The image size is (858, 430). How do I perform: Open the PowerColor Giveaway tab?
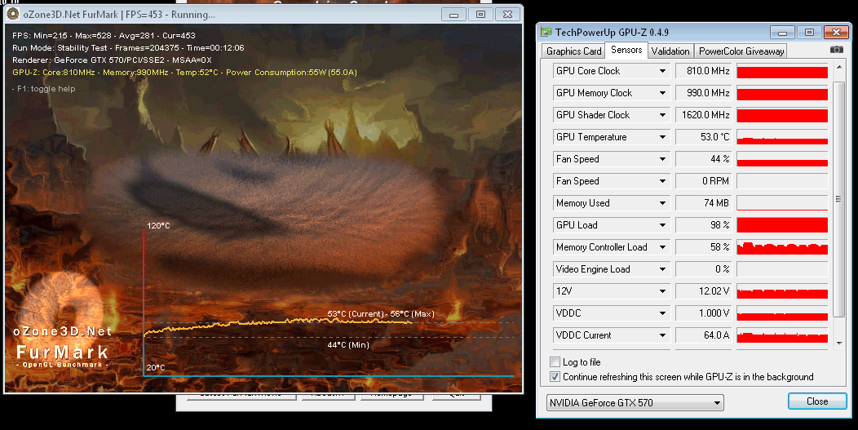point(741,51)
